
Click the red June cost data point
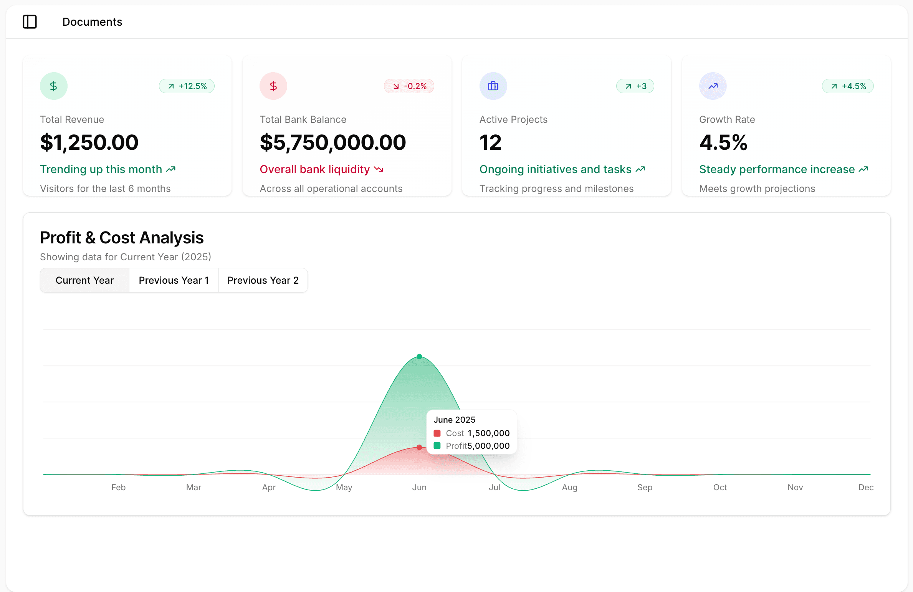point(419,447)
